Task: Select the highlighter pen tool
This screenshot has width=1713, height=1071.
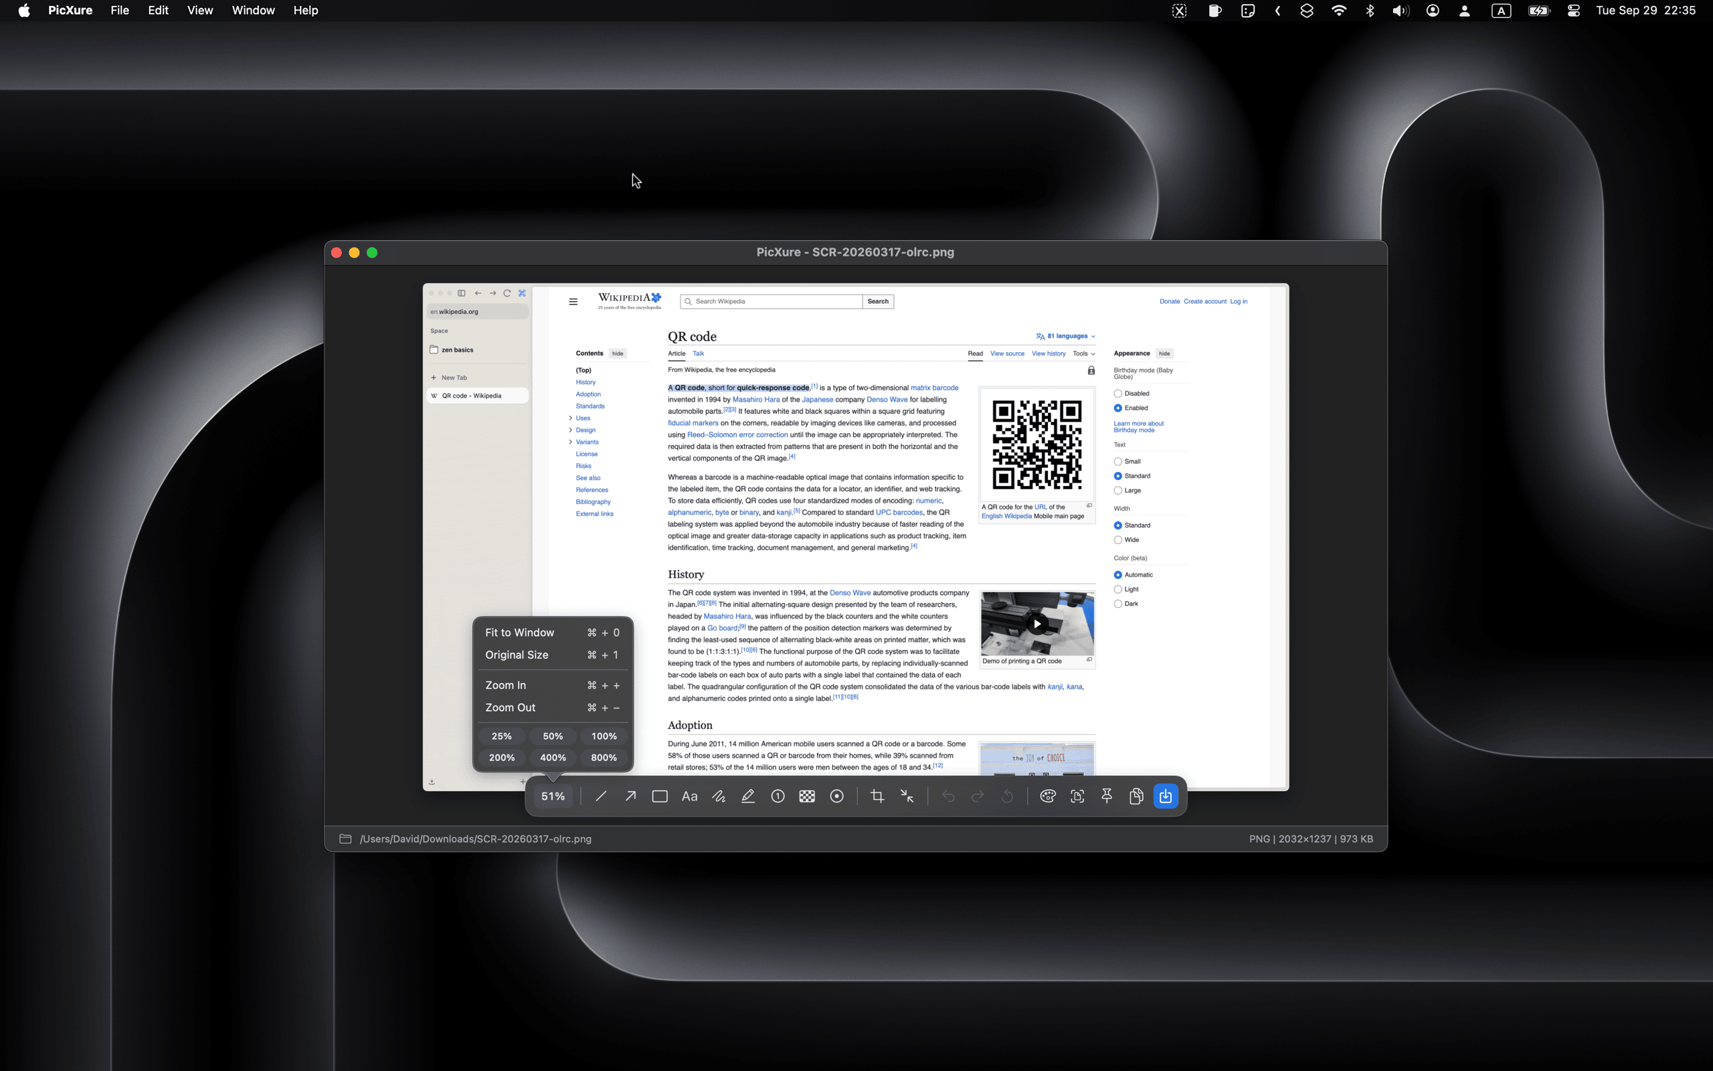Action: click(748, 796)
